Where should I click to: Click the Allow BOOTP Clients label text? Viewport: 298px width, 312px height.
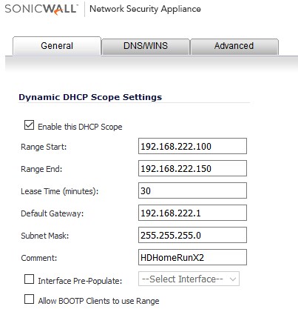98,301
